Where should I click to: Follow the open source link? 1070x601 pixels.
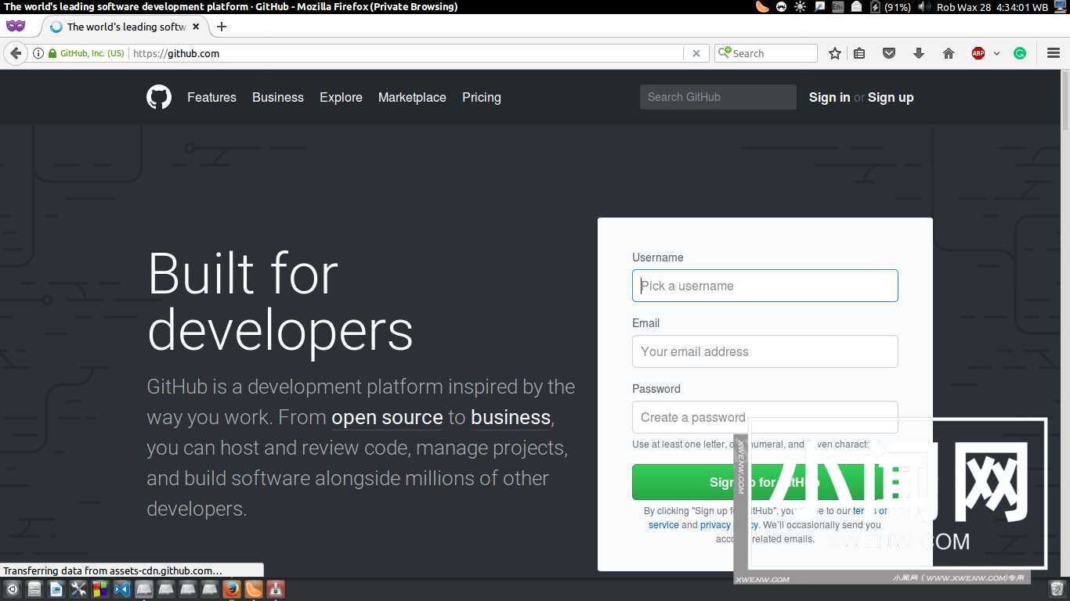point(387,417)
